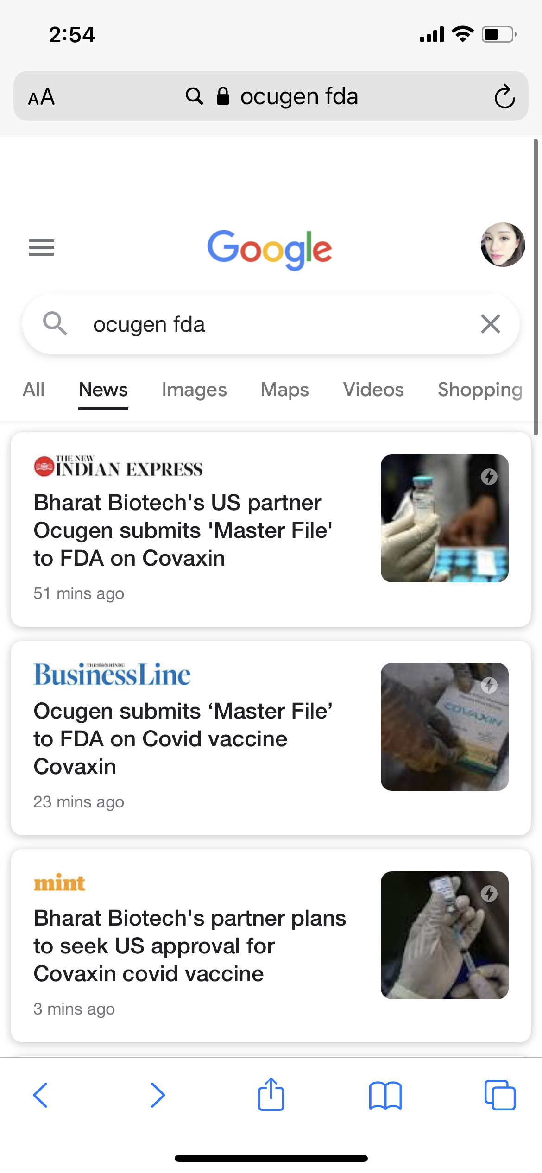542x1173 pixels.
Task: Open mint article on Covaxin US approval
Action: click(190, 946)
